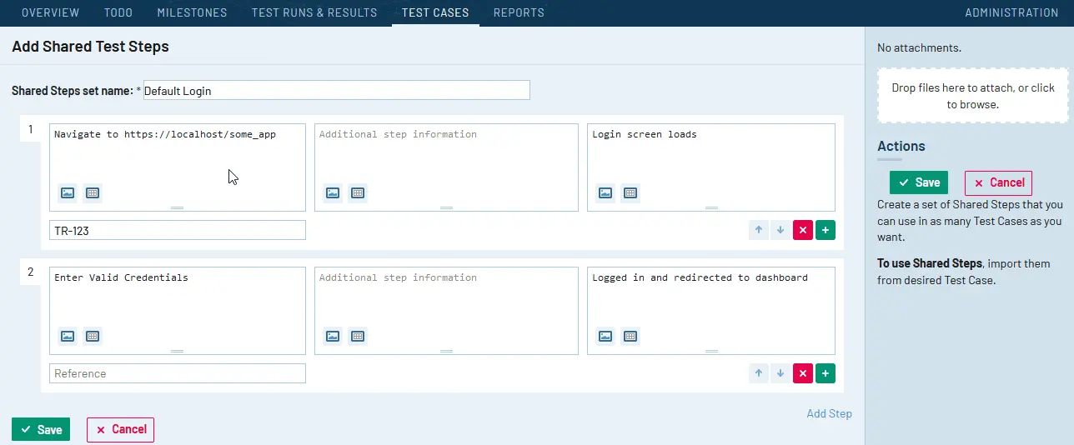Insert table in step 2 additional information box
Image resolution: width=1074 pixels, height=445 pixels.
358,336
